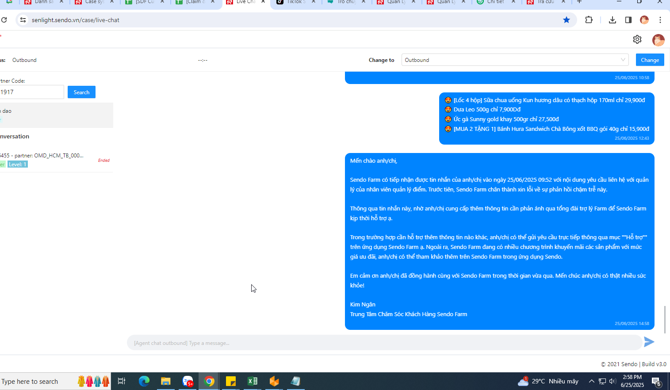Close the Live Chat tab

pyautogui.click(x=263, y=2)
